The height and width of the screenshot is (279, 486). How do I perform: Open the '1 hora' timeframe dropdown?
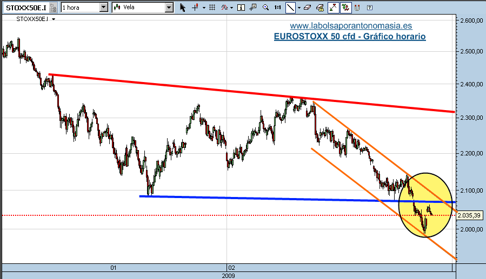[104, 8]
